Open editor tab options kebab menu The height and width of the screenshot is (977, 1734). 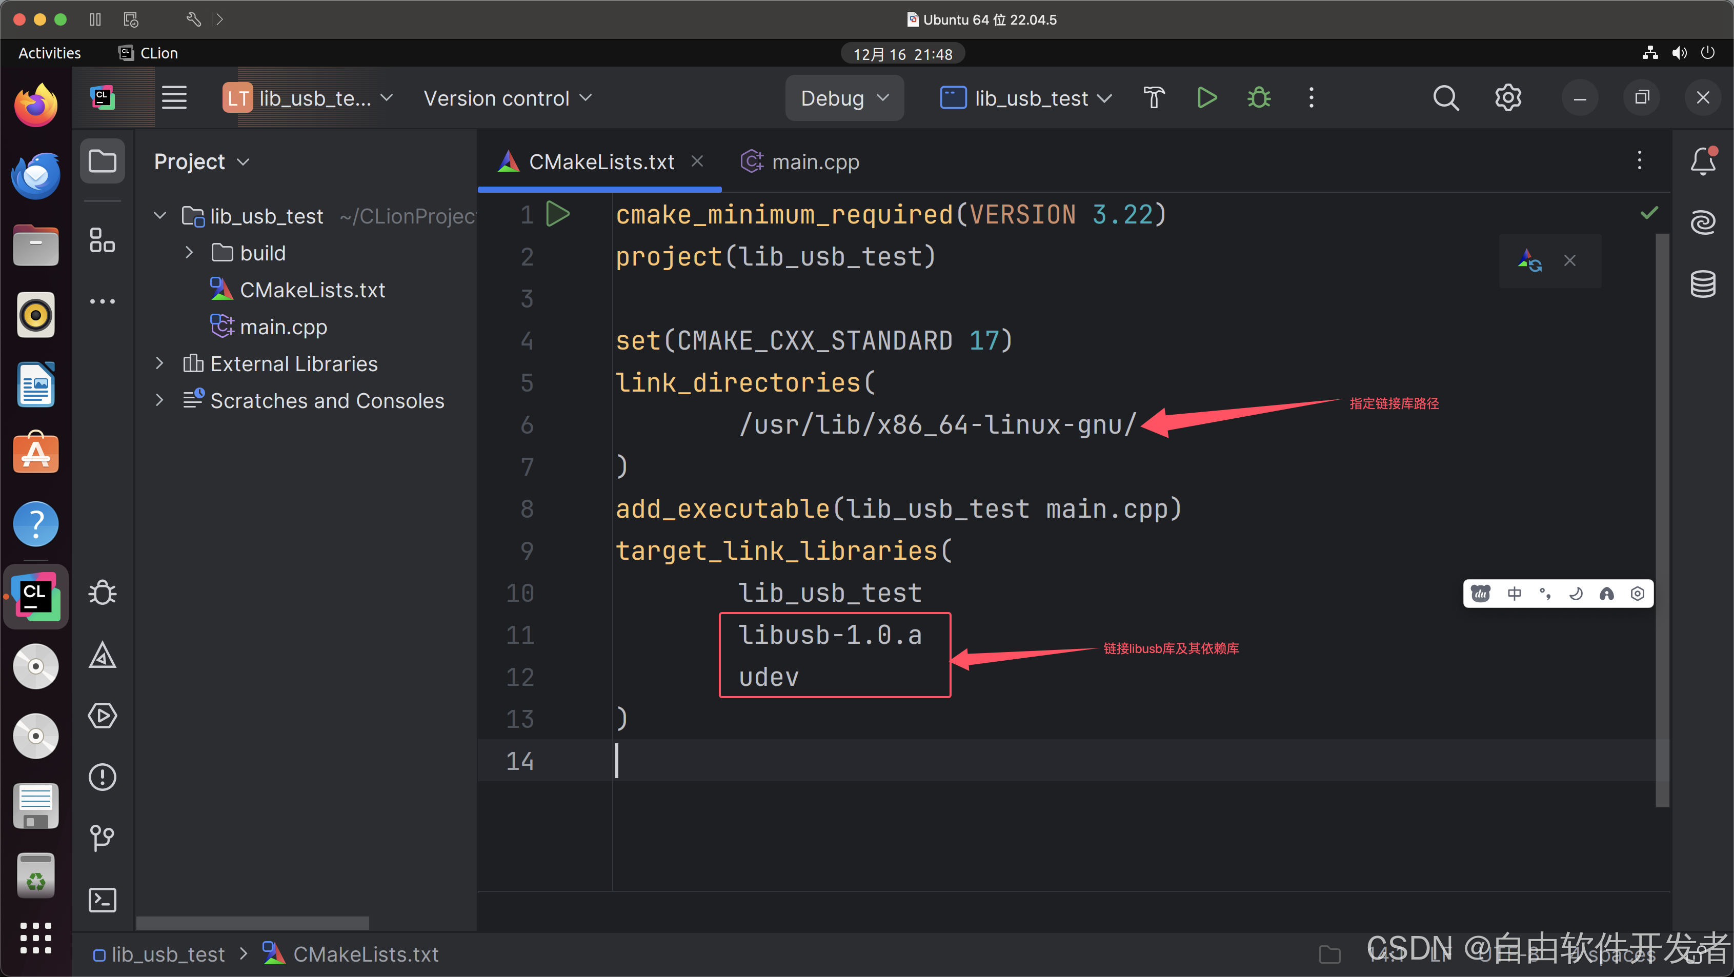(1640, 160)
